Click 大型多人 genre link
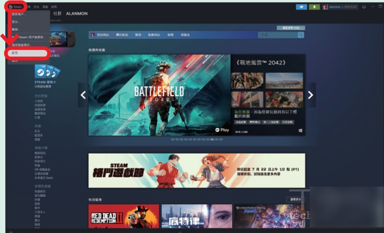Image resolution: width=384 pixels, height=233 pixels. pyautogui.click(x=40, y=212)
